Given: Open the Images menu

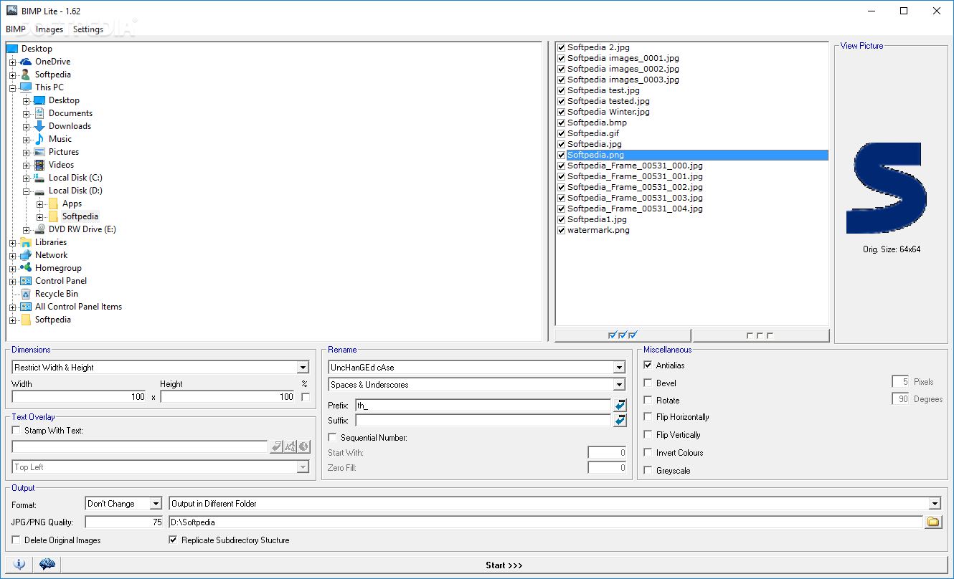Looking at the screenshot, I should [x=49, y=29].
